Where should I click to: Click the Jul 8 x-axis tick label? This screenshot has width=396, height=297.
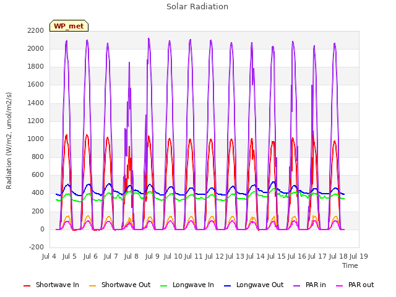coord(131,256)
